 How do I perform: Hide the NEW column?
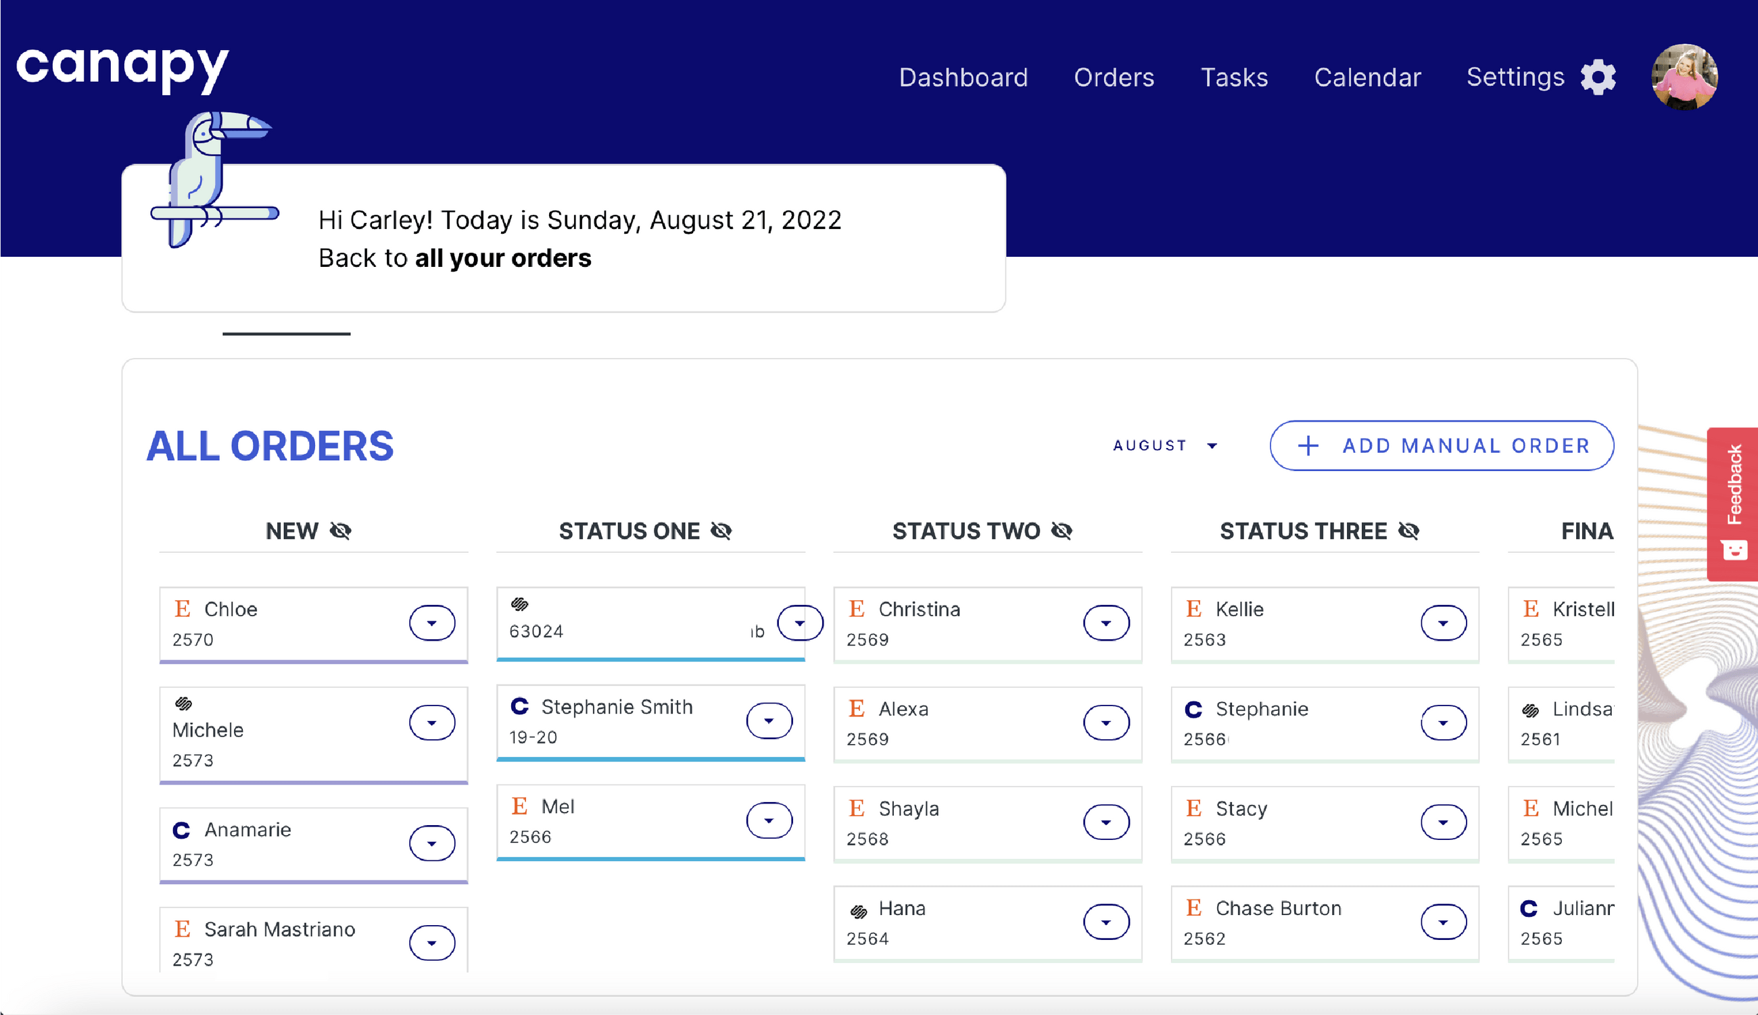(x=340, y=531)
